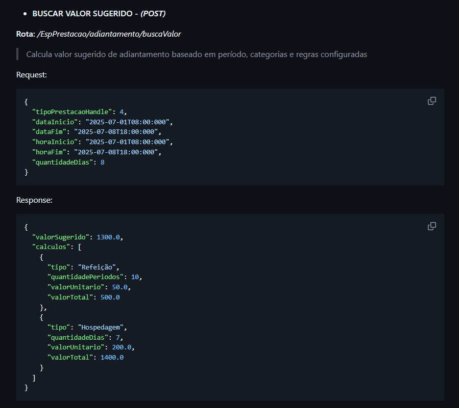Click the dataFim value "2025-07-08T18:00:000"
The width and height of the screenshot is (459, 408).
[116, 132]
